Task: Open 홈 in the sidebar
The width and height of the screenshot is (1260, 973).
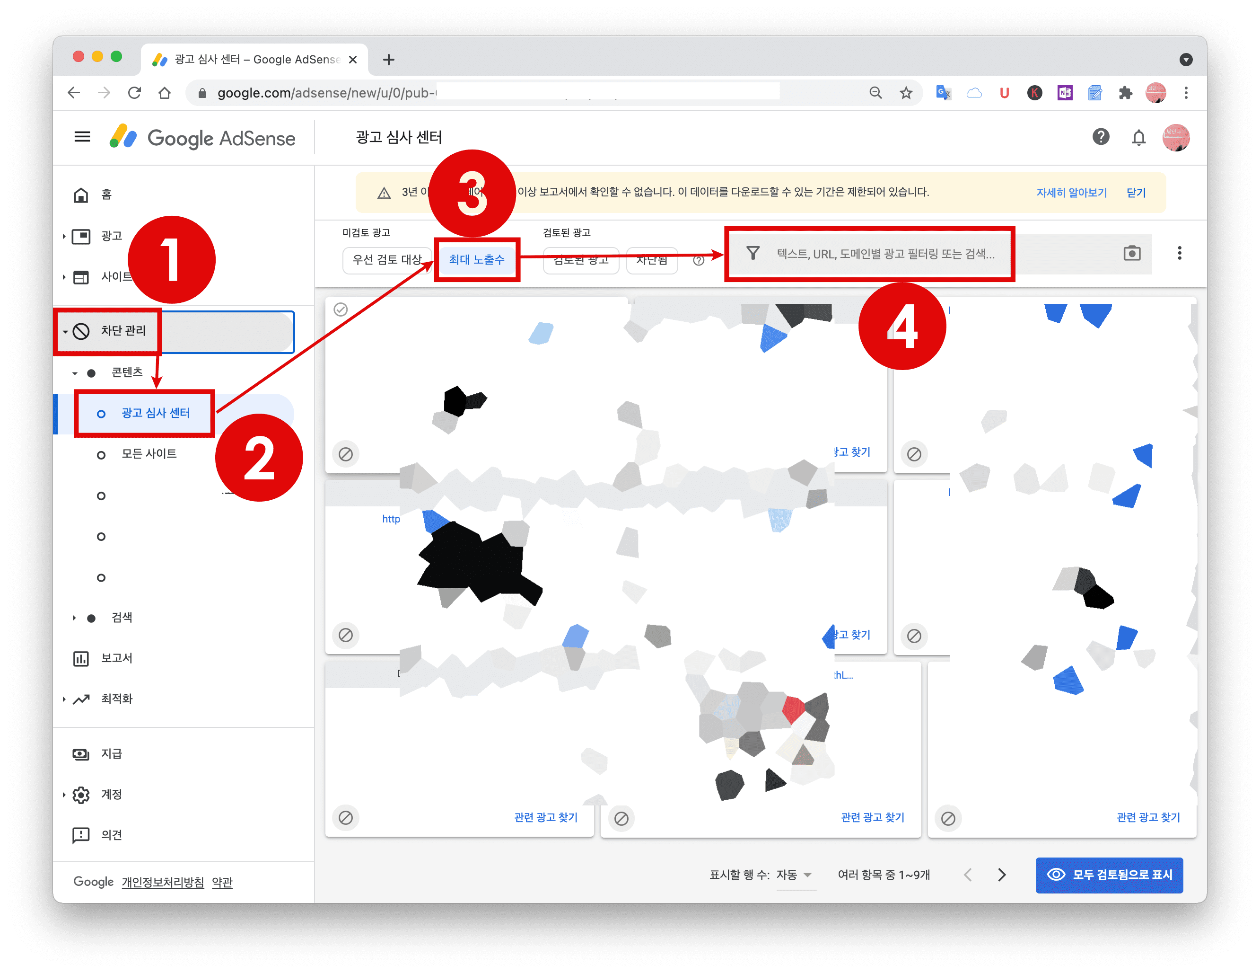Action: pos(106,195)
